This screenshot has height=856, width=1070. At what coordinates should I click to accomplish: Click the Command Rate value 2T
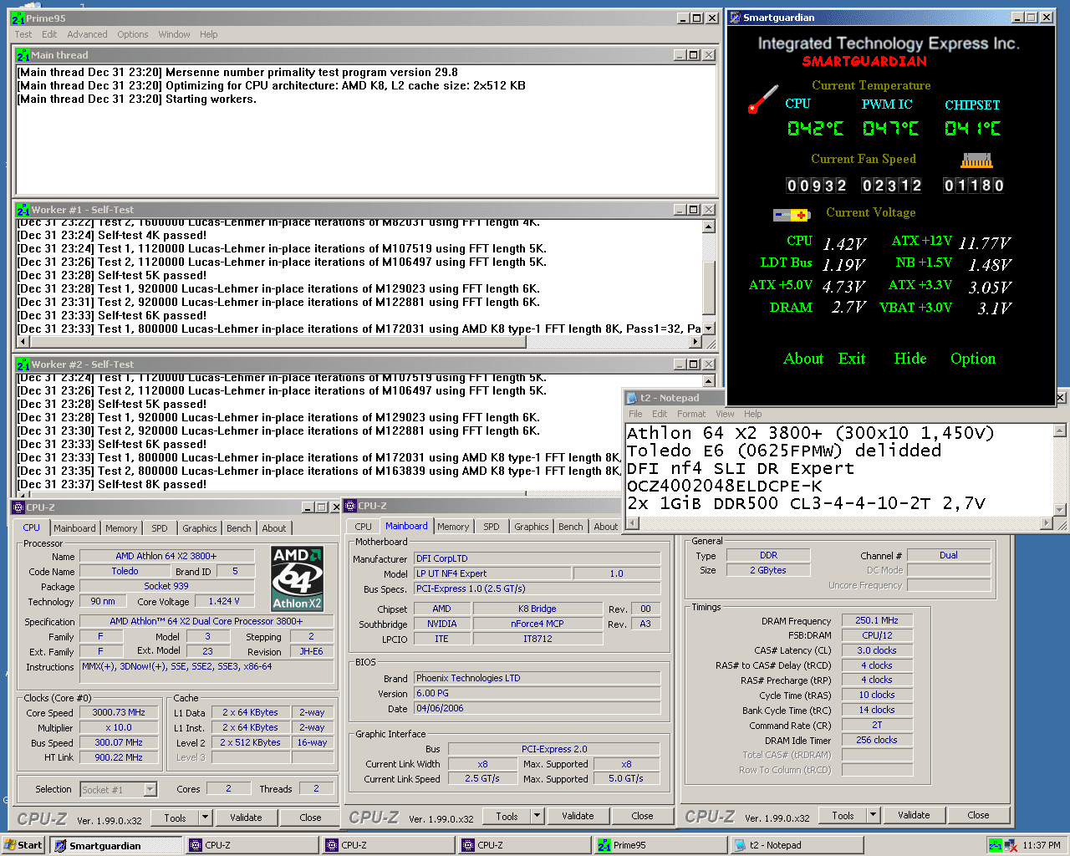pyautogui.click(x=877, y=725)
